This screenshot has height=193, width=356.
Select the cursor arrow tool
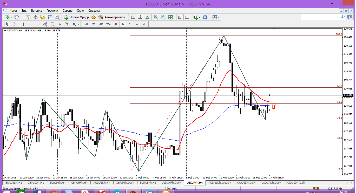(7, 24)
